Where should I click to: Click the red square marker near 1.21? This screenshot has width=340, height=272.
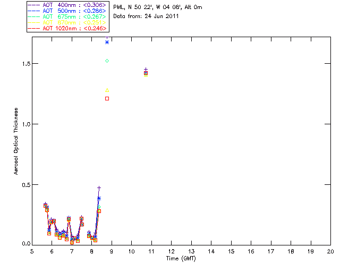(107, 98)
